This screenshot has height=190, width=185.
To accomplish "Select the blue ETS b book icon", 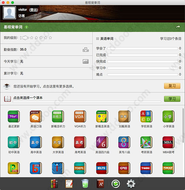I will coord(36,168).
